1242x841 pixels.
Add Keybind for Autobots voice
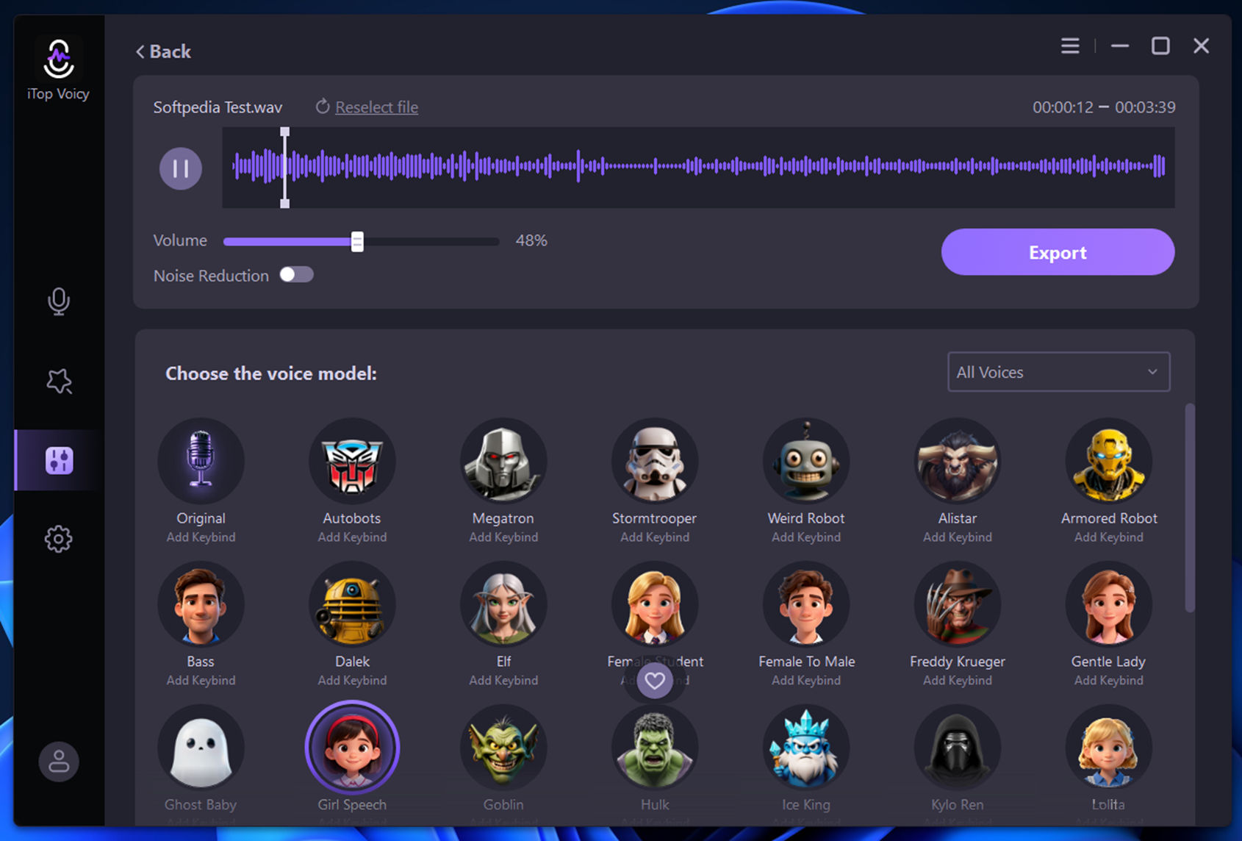352,537
